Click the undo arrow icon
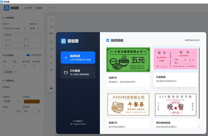Screen dimensions: 208x136 point(49,8)
